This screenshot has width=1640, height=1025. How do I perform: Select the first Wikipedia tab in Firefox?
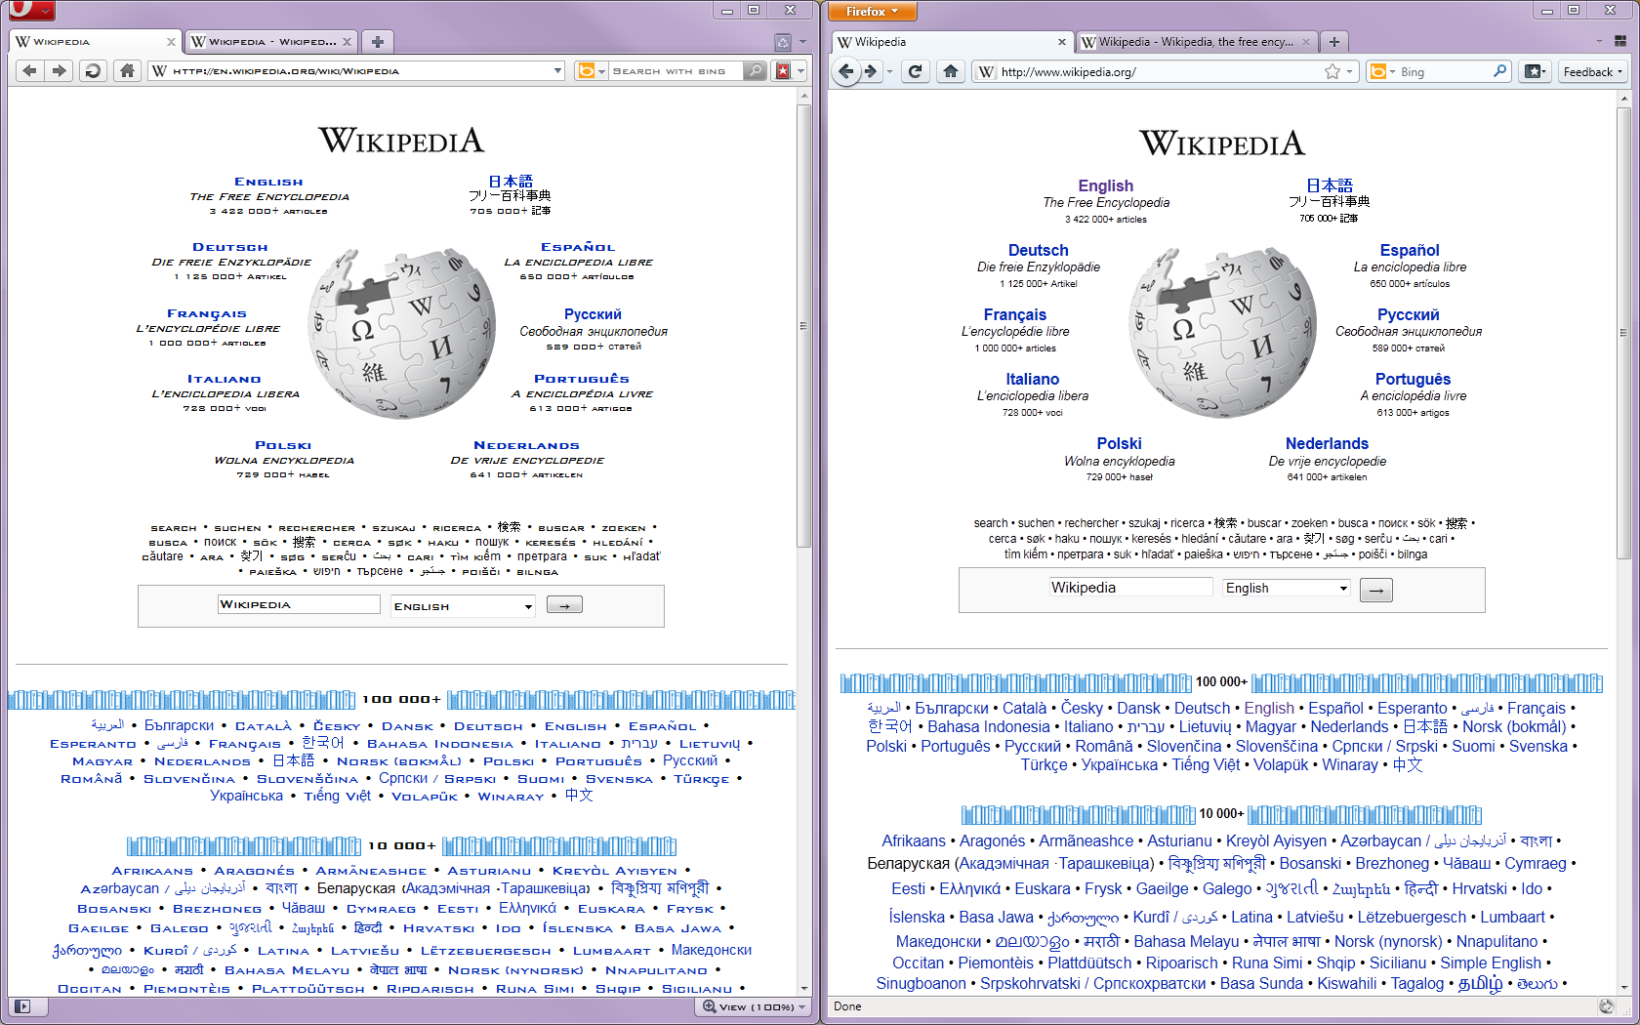point(954,42)
